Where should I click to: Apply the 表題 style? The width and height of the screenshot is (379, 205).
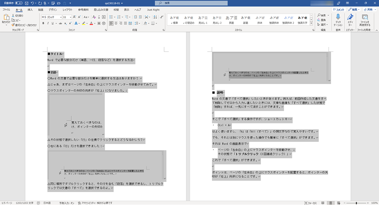tap(231, 20)
